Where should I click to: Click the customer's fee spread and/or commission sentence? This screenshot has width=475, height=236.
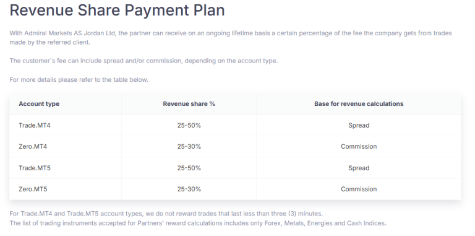click(143, 61)
